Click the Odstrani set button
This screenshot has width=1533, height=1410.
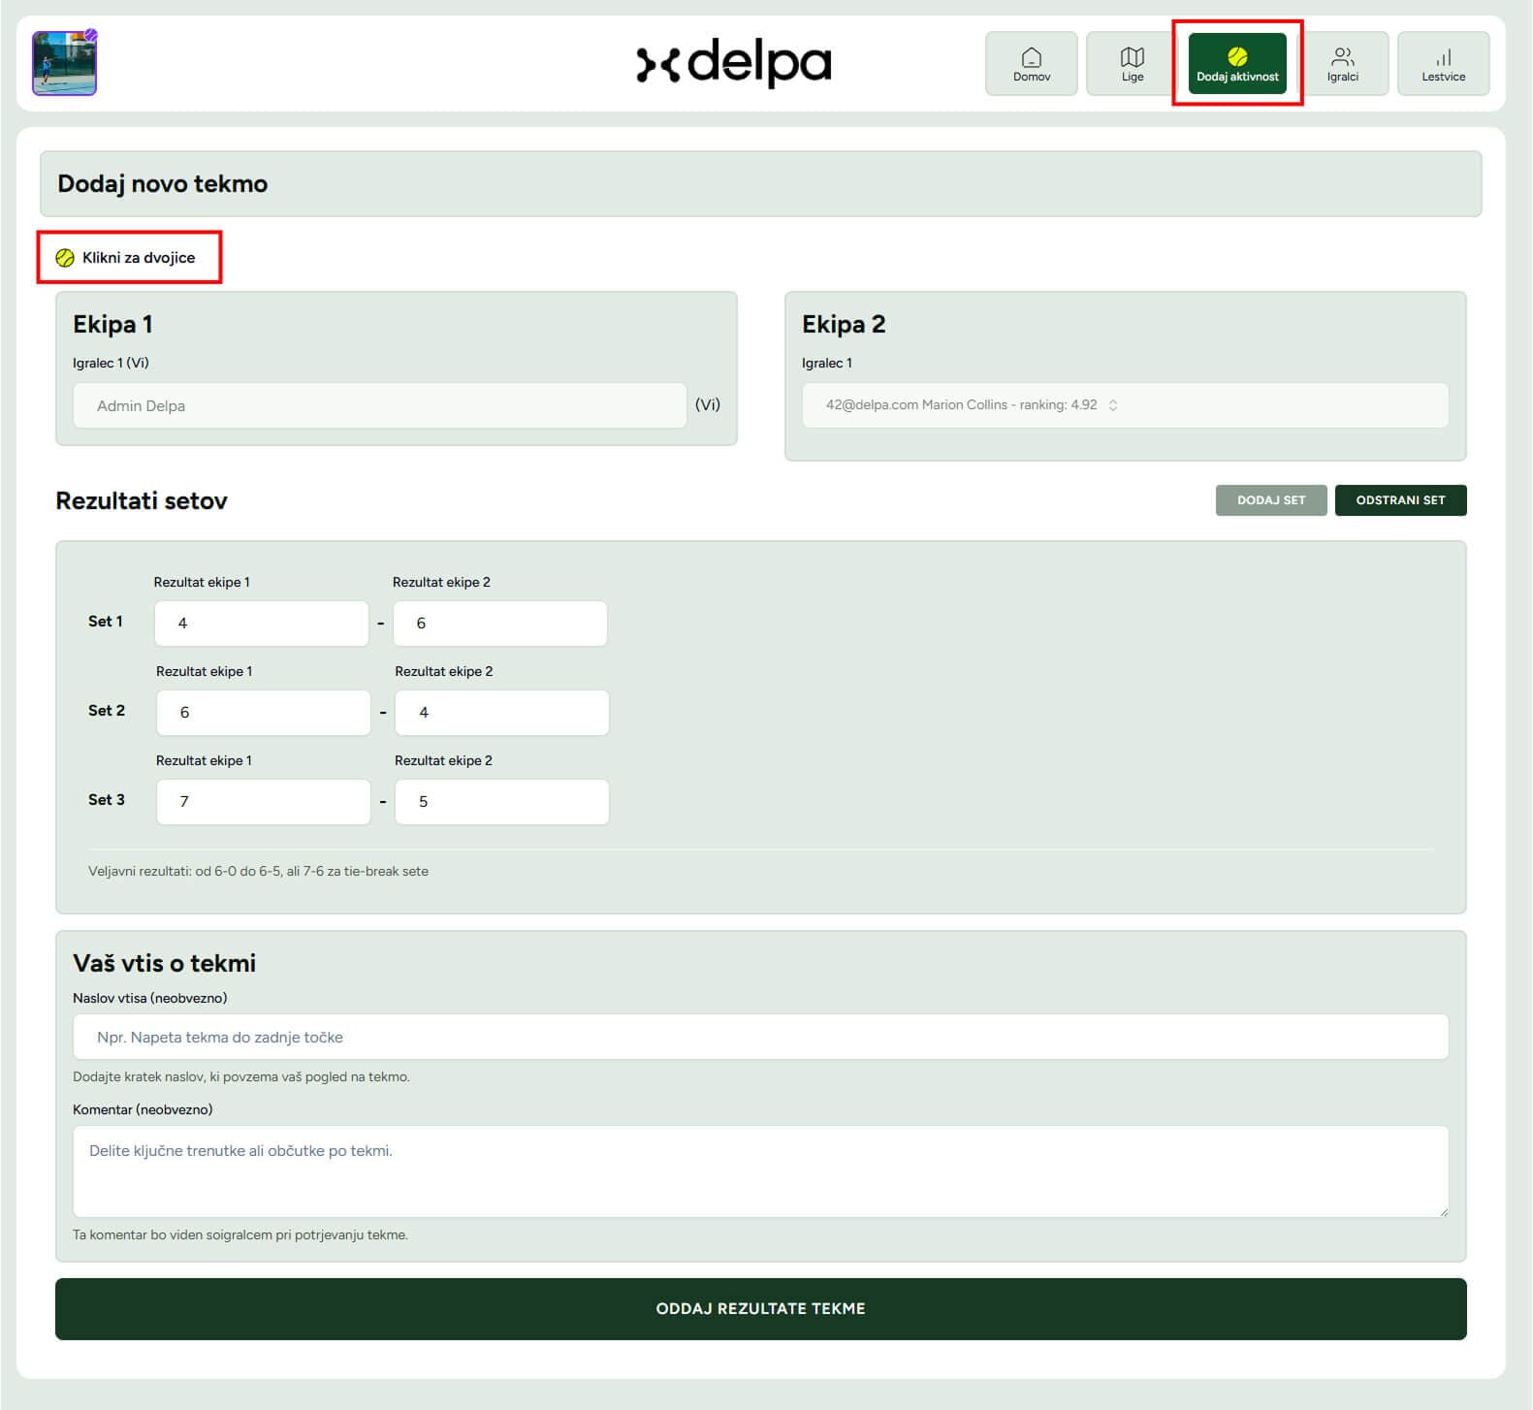tap(1400, 500)
